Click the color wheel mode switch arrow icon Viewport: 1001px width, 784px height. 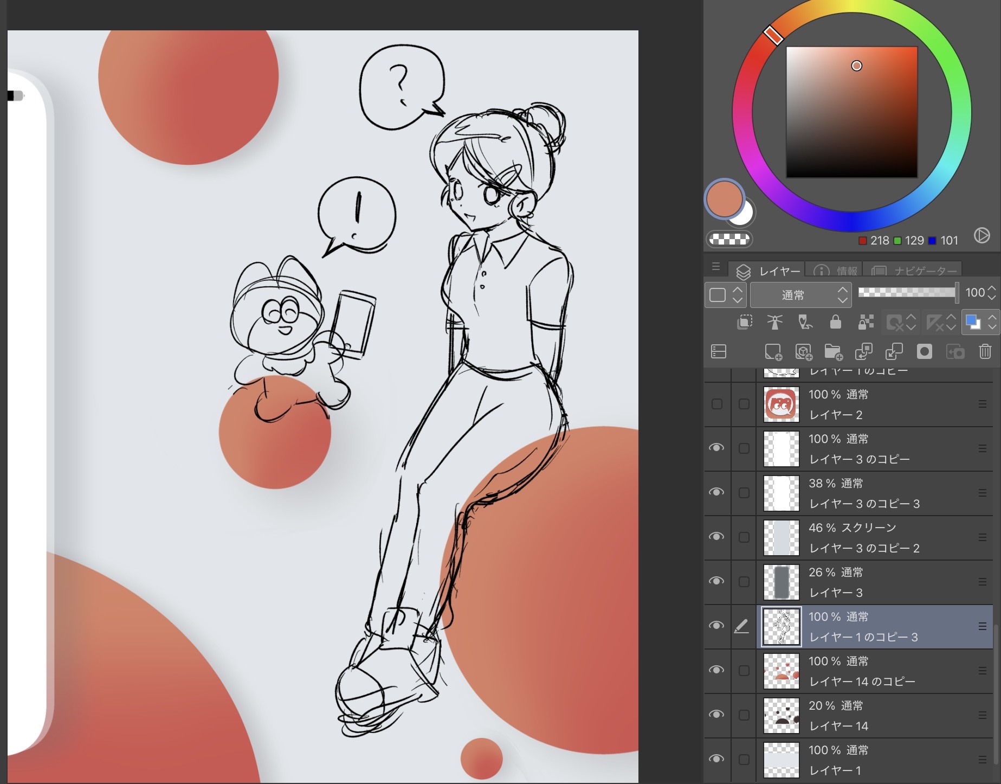pyautogui.click(x=981, y=235)
